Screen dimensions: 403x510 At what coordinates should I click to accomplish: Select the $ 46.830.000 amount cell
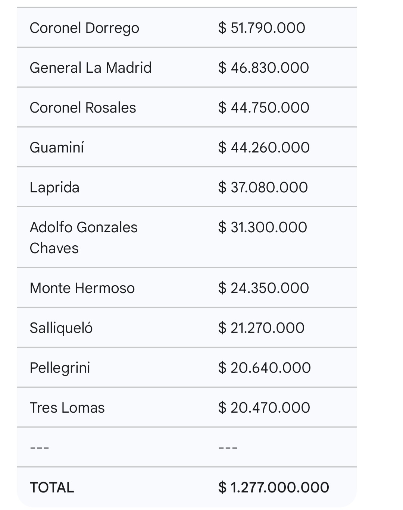[263, 68]
